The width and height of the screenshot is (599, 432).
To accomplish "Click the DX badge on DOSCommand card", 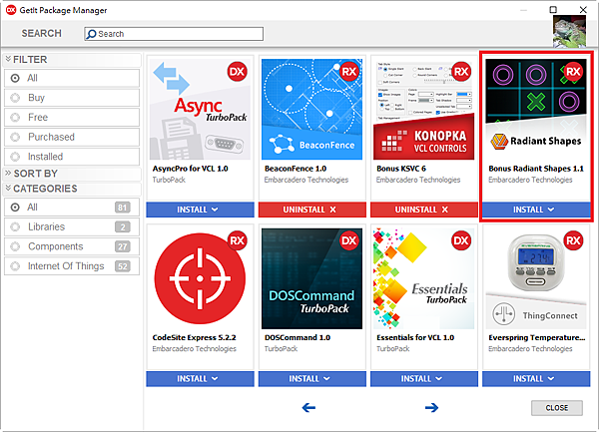I will tap(348, 240).
